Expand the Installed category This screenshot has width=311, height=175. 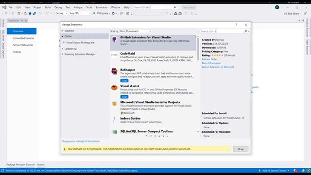point(62,31)
